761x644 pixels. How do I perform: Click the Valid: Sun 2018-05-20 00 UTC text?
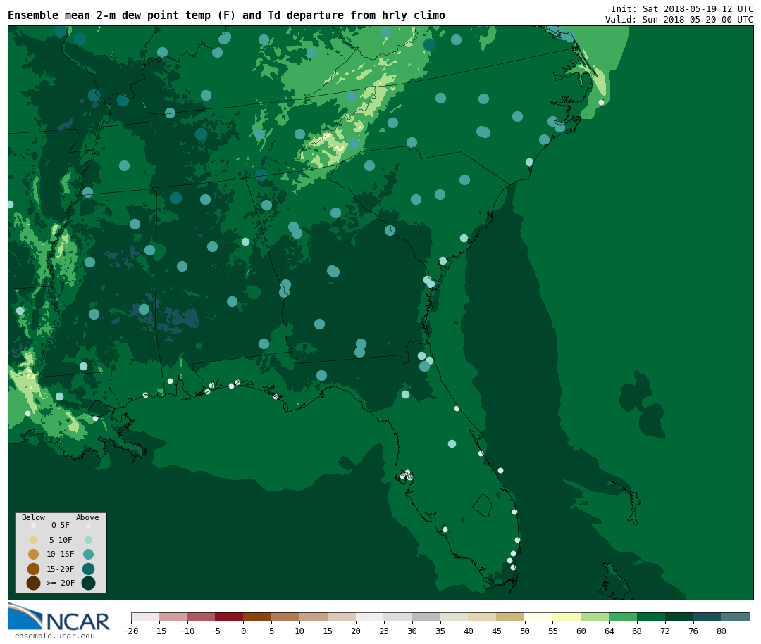click(679, 20)
